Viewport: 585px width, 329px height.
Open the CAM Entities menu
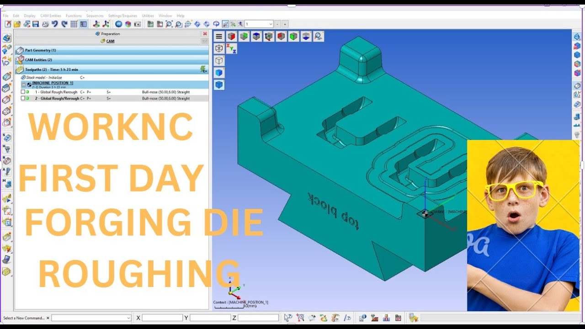point(50,16)
